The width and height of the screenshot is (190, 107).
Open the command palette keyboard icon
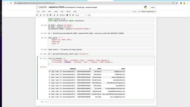pos(89,15)
